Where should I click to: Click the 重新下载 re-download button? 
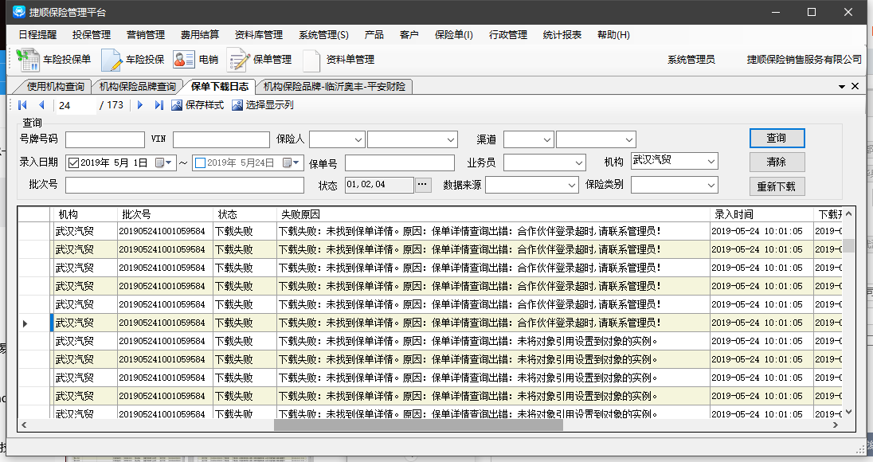(777, 186)
